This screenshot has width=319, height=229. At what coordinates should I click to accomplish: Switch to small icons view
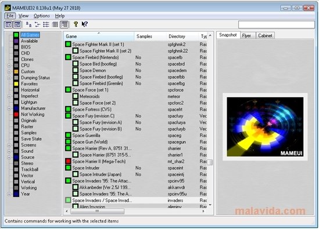click(x=37, y=24)
